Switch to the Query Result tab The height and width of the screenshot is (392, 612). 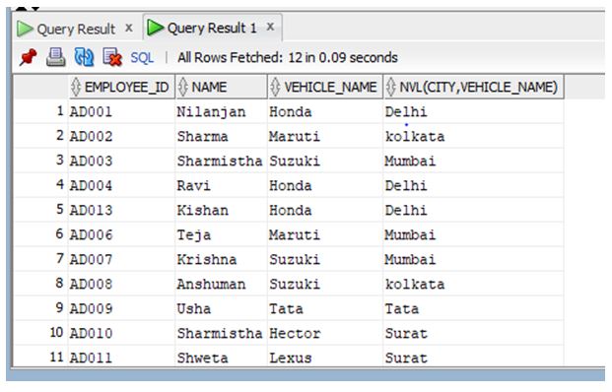[76, 29]
